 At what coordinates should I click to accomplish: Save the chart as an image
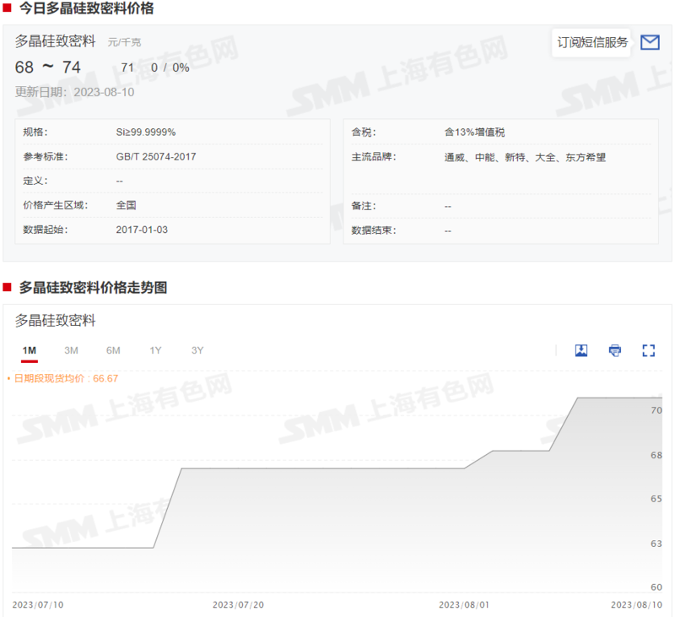coord(581,350)
